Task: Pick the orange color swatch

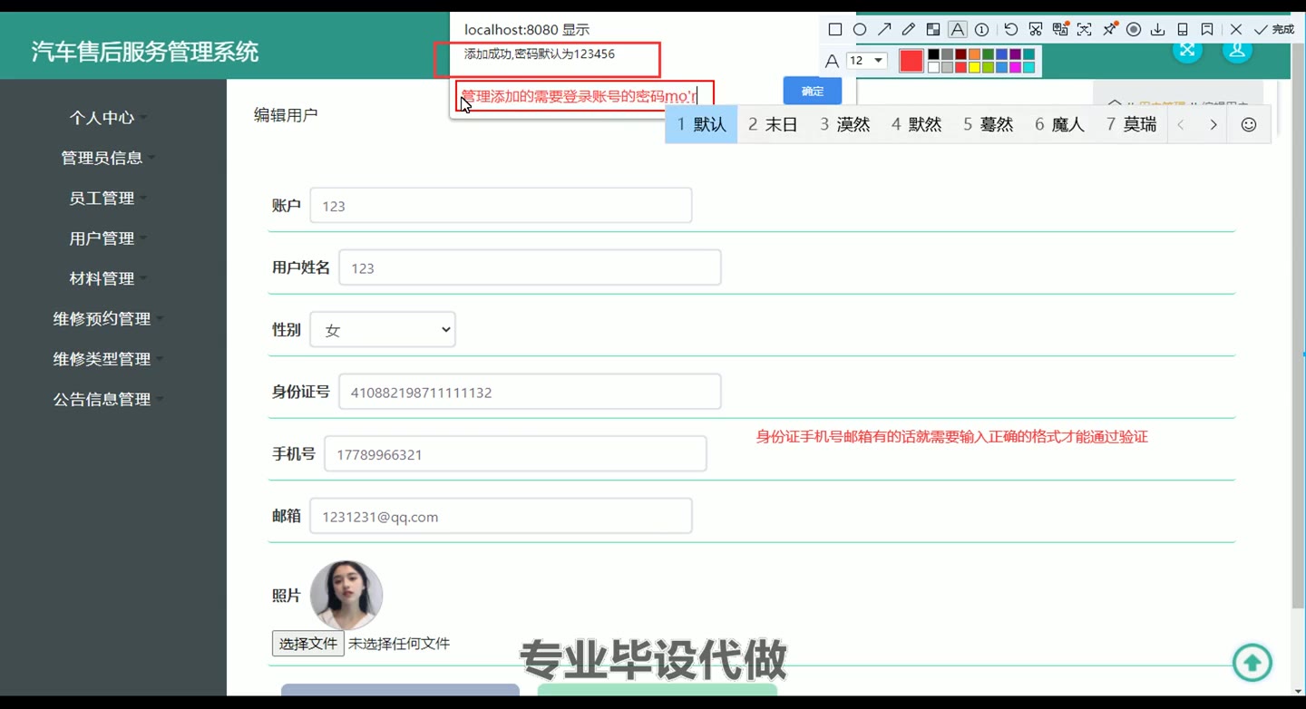Action: click(x=974, y=54)
